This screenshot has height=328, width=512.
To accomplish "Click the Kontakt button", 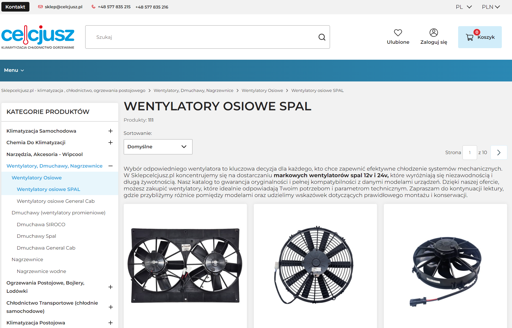I will (15, 7).
